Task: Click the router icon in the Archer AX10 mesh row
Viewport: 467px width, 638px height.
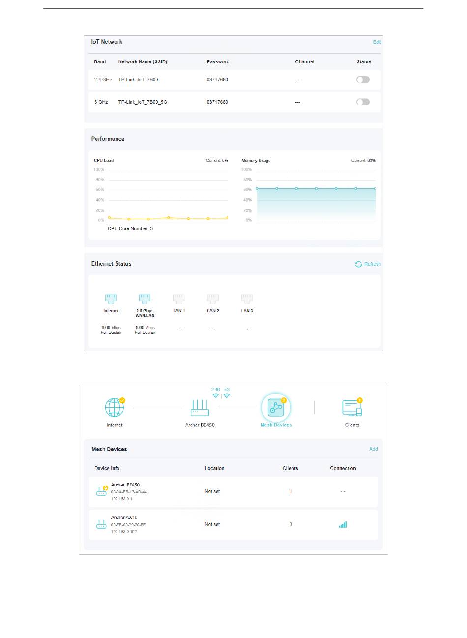Action: [101, 524]
